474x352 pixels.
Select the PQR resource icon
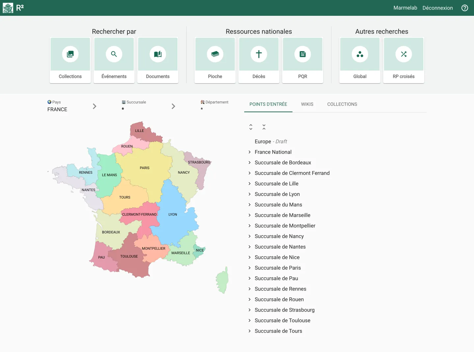[x=303, y=54]
